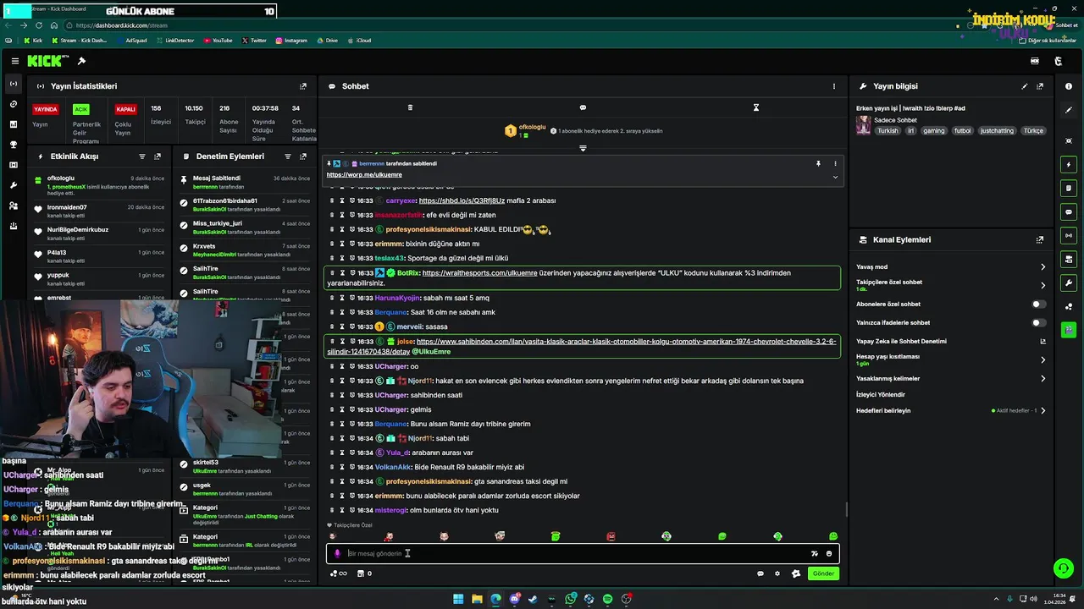Viewport: 1084px width, 609px height.
Task: Pop out the Kanal Eylemleri panel
Action: pos(1040,240)
